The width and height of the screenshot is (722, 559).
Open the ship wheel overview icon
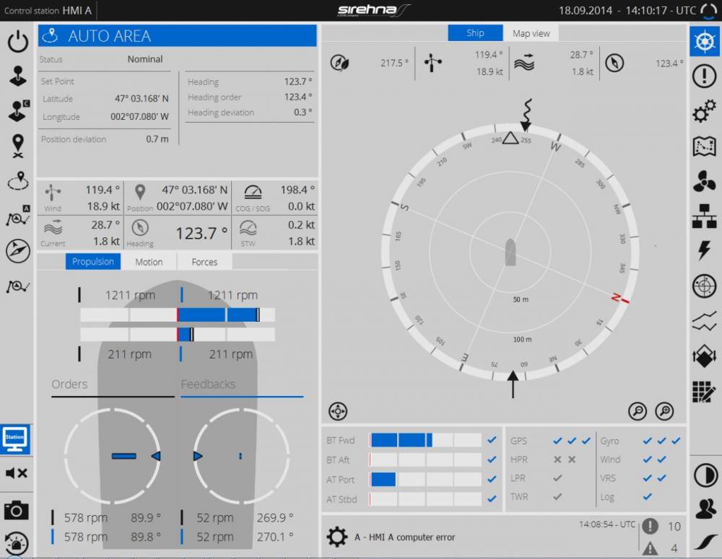tap(705, 41)
